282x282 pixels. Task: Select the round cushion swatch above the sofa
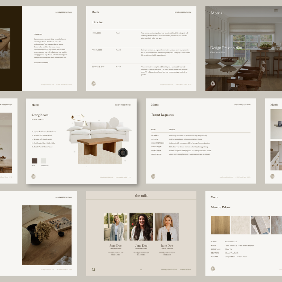(114, 122)
